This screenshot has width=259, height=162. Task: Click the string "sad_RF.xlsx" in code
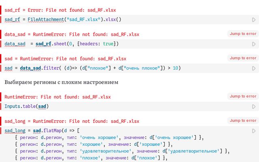83,19
